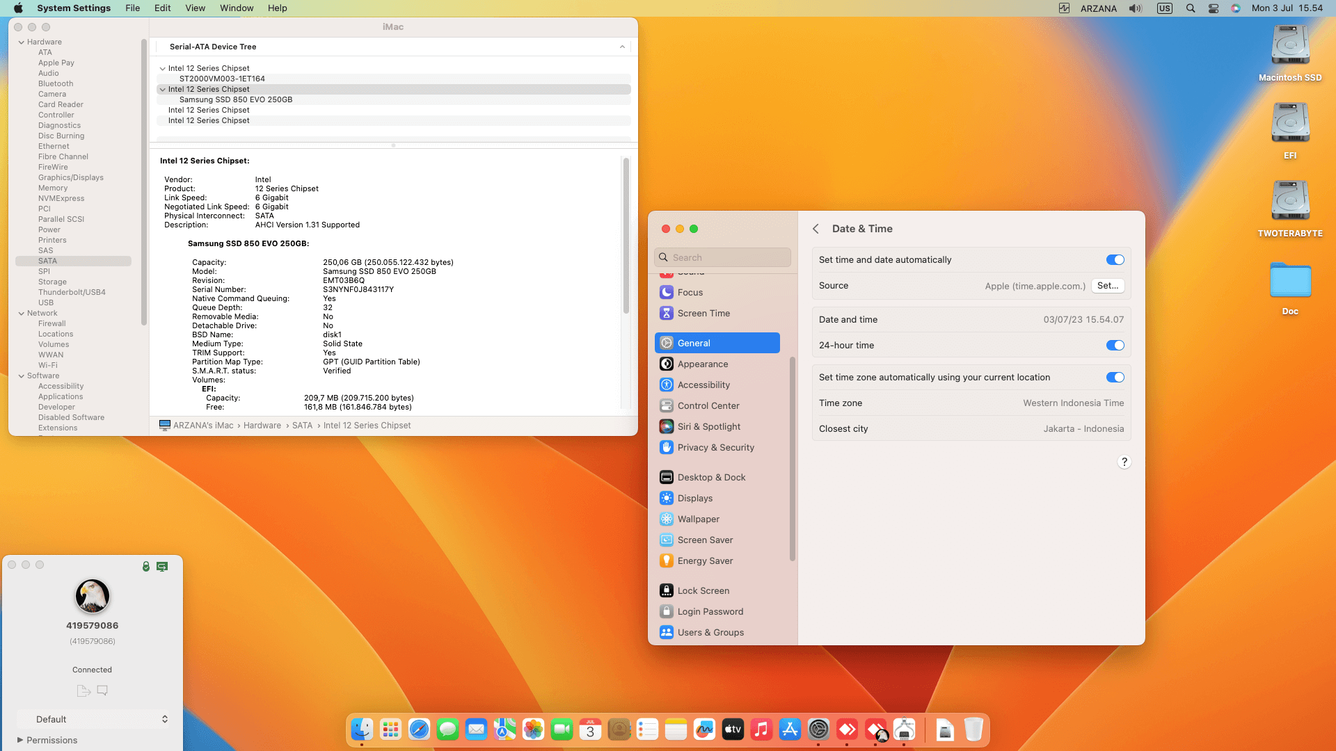This screenshot has height=751, width=1336.
Task: Open the Apple menu
Action: 19,8
